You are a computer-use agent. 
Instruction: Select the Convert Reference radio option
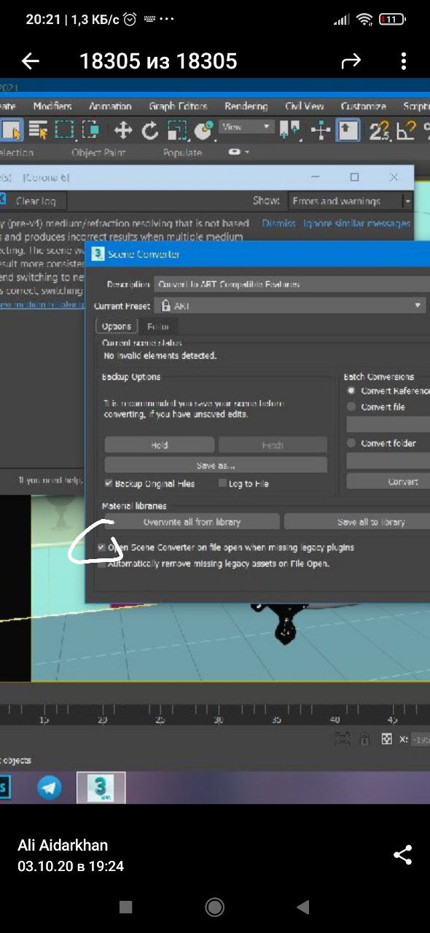point(351,391)
